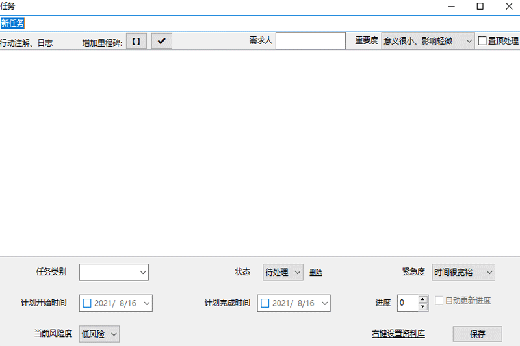Click the large notes text area
This screenshot has width=520, height=346.
click(x=260, y=153)
